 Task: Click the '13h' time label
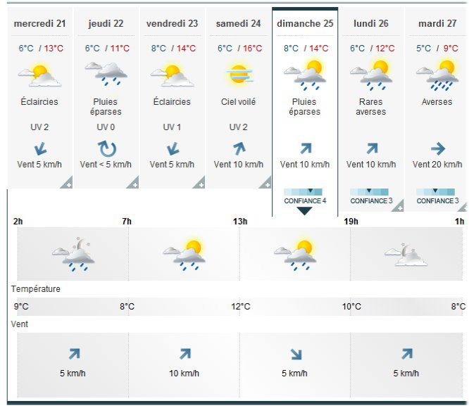coord(240,222)
